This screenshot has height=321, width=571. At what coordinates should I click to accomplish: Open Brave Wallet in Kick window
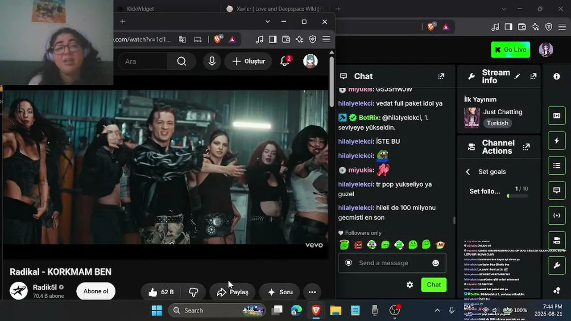(522, 27)
